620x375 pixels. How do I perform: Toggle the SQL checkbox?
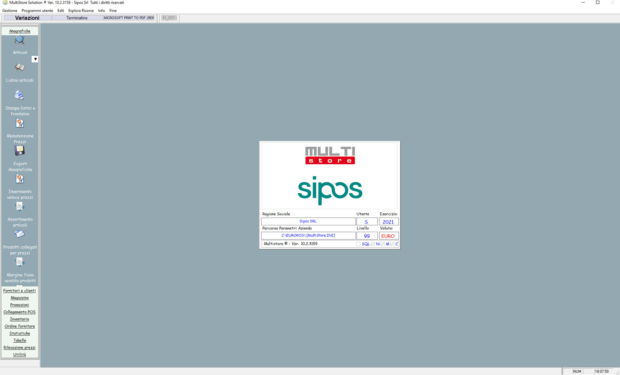358,244
